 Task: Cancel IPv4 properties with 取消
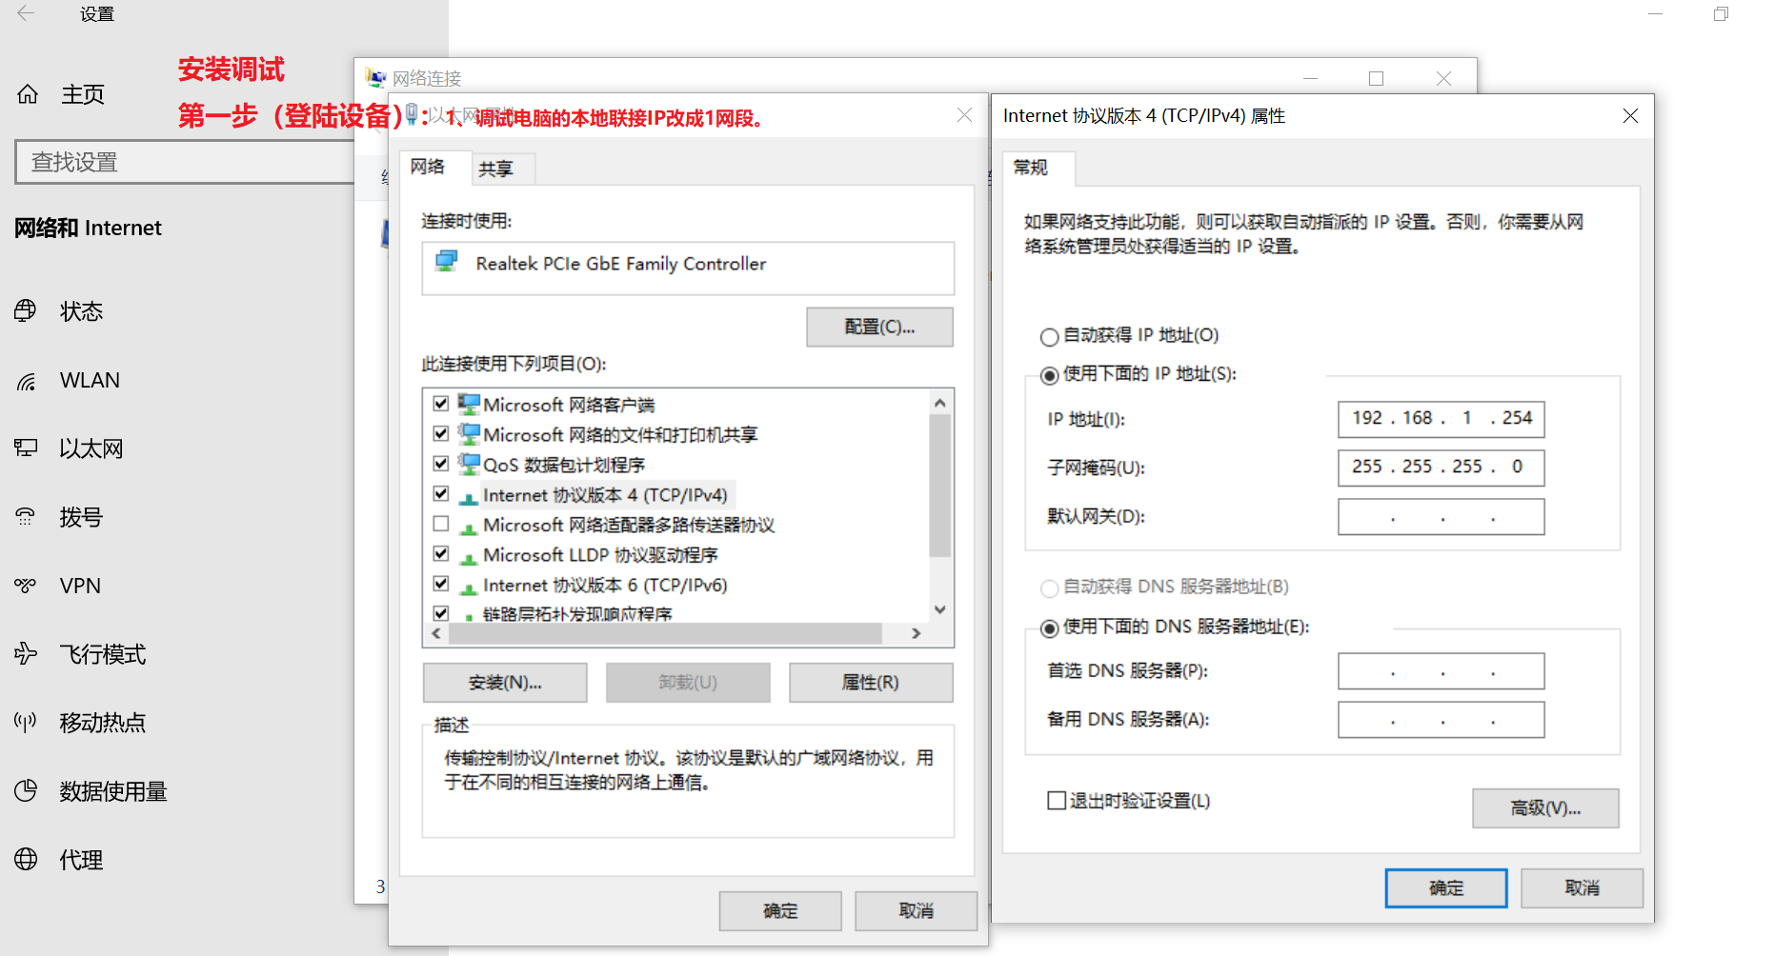coord(1582,888)
